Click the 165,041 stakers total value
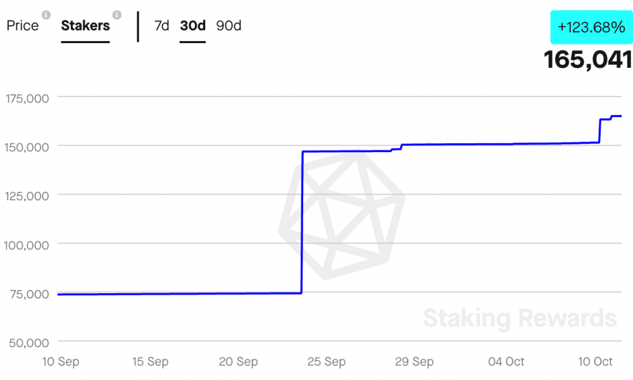The image size is (633, 380). (x=588, y=60)
